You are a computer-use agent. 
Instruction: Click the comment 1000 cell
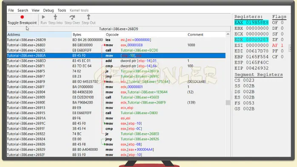point(191,45)
